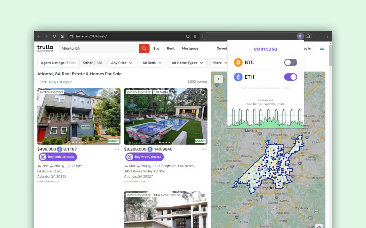Open the new construction house photo
366x228 pixels.
(x=166, y=209)
